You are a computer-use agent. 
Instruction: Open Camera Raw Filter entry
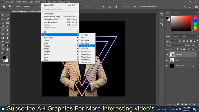pyautogui.click(x=60, y=19)
